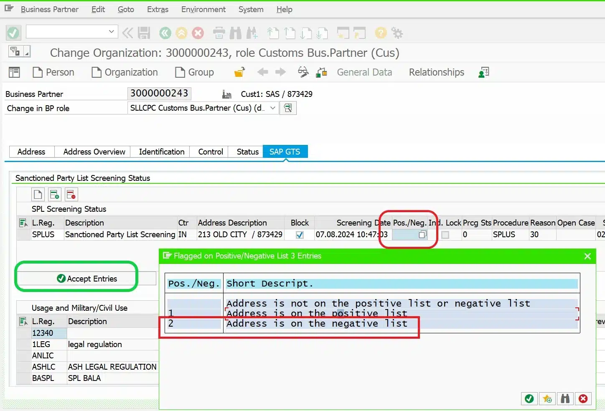Cancel popup with red X button
The height and width of the screenshot is (411, 605).
click(583, 399)
